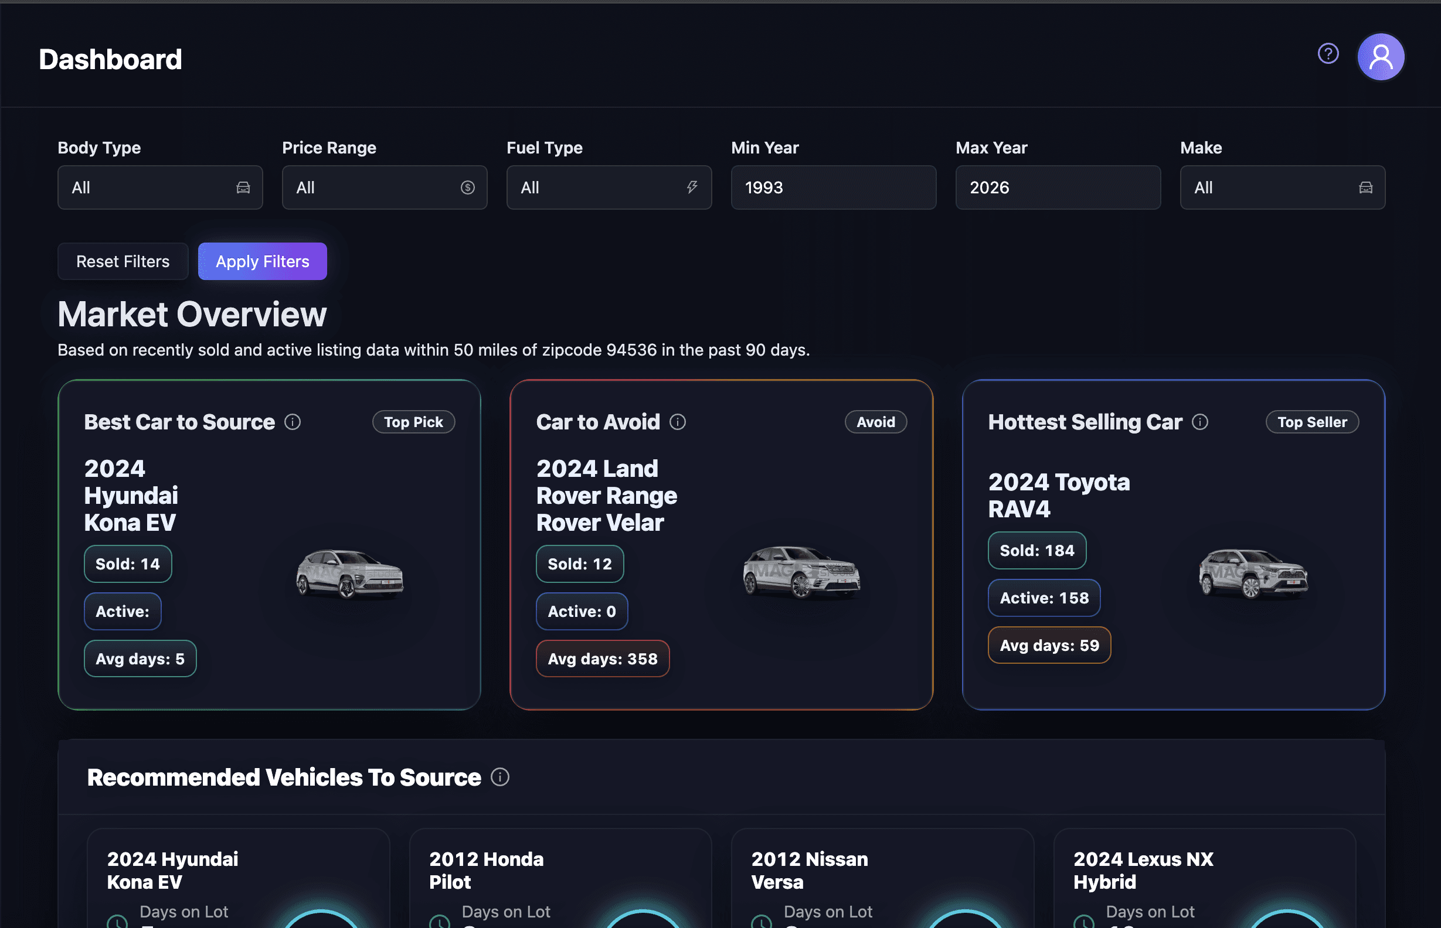Click the Top Seller badge on Hottest Selling Car
Screen dimensions: 1441x928
coord(1312,422)
